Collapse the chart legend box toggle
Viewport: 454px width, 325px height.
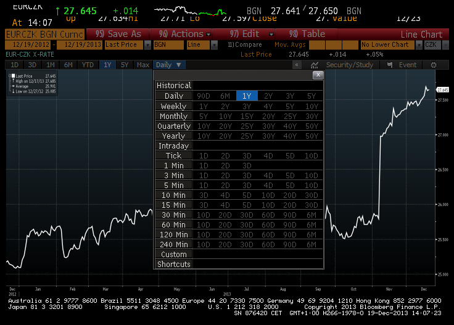pyautogui.click(x=9, y=76)
